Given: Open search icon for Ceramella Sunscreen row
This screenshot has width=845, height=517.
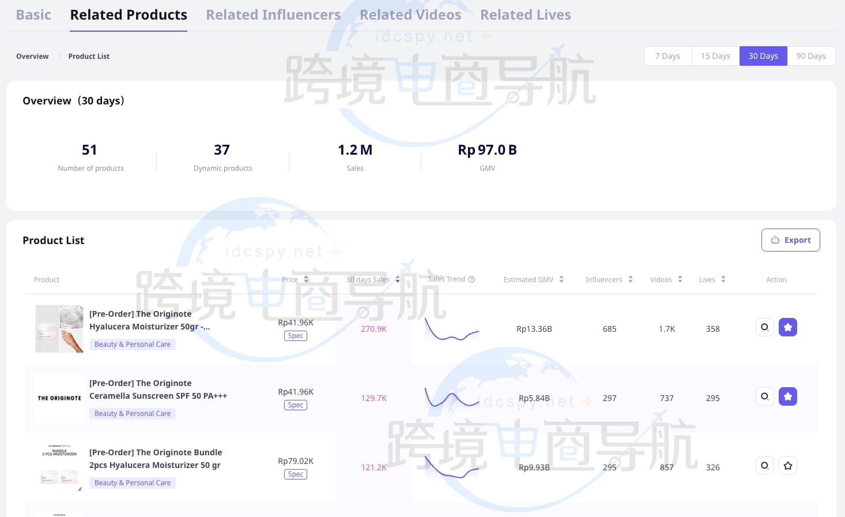Looking at the screenshot, I should [x=764, y=396].
